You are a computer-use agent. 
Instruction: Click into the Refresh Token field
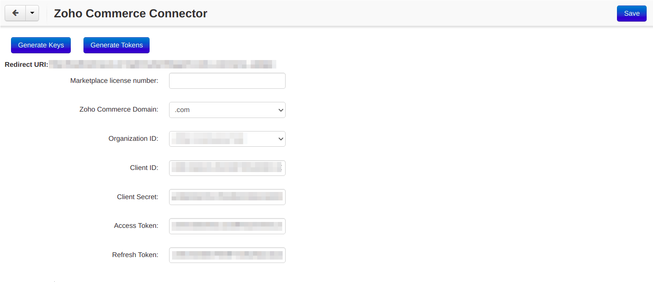(227, 255)
